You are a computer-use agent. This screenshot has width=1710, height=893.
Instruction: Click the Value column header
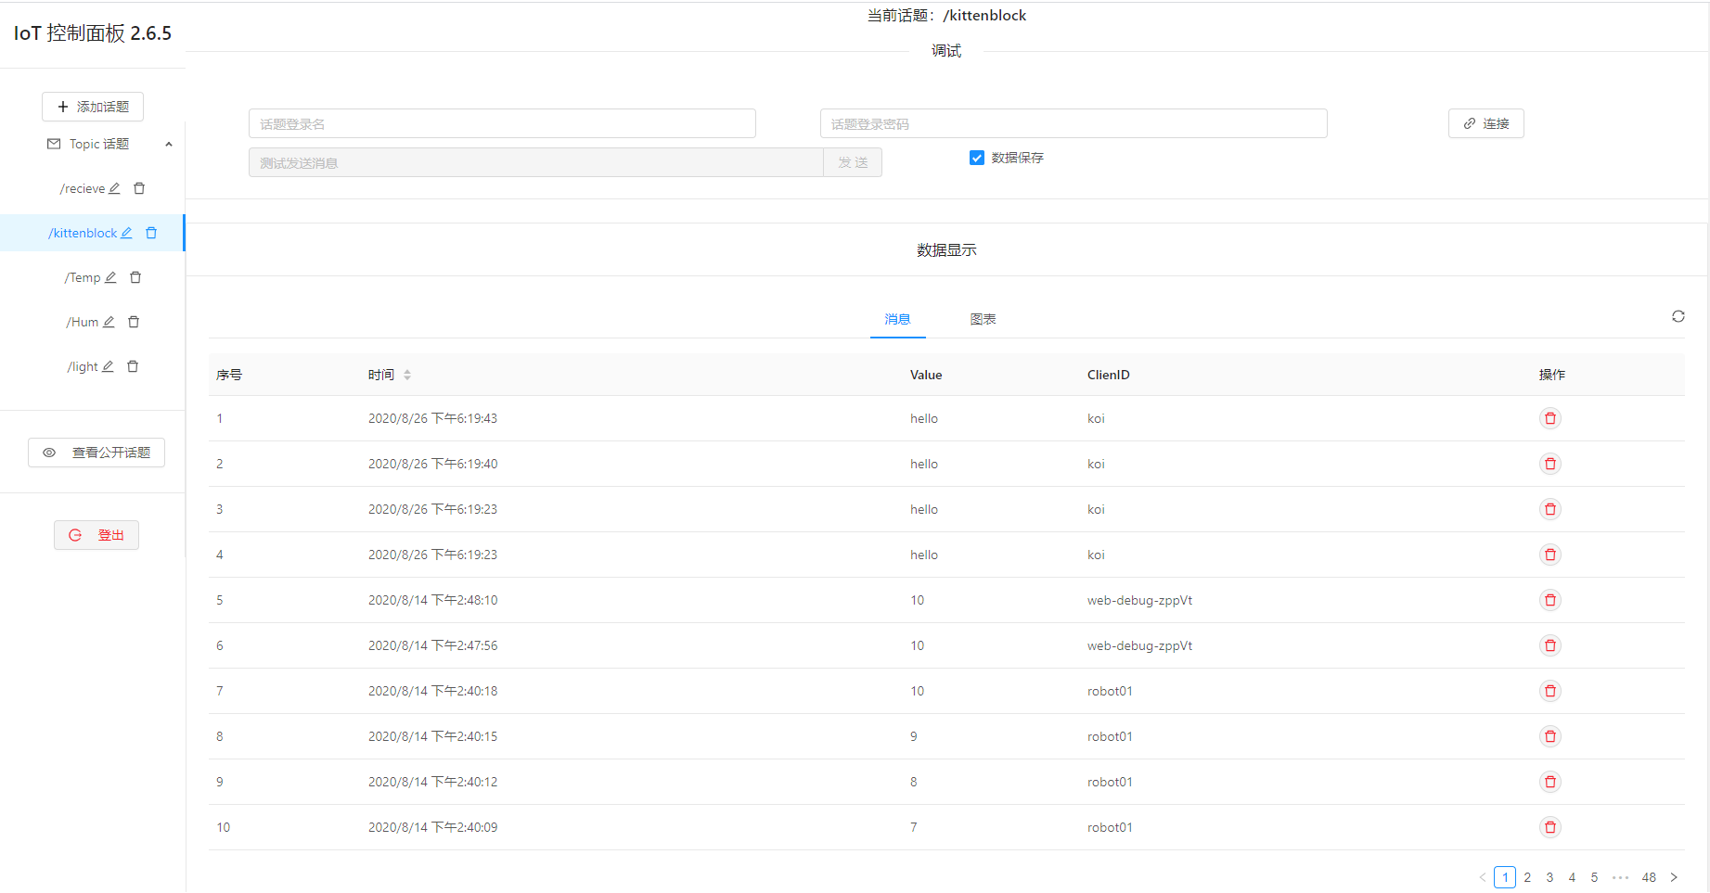pyautogui.click(x=926, y=375)
